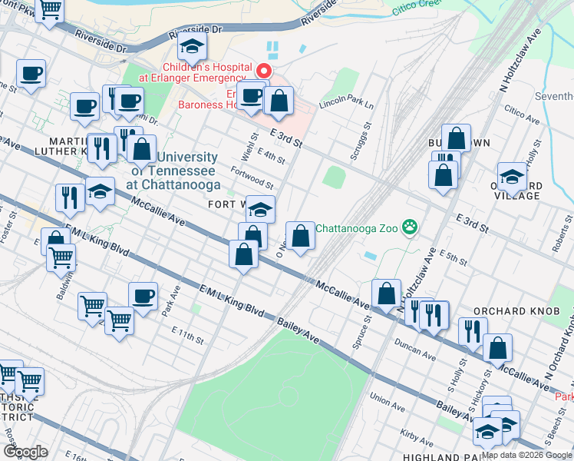Click shopping bag marker near S Hickory St
The image size is (574, 461).
(497, 349)
